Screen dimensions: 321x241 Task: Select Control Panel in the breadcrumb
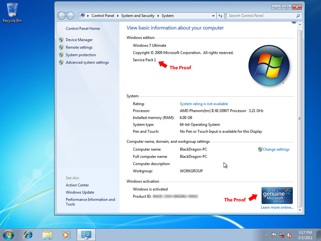(103, 16)
